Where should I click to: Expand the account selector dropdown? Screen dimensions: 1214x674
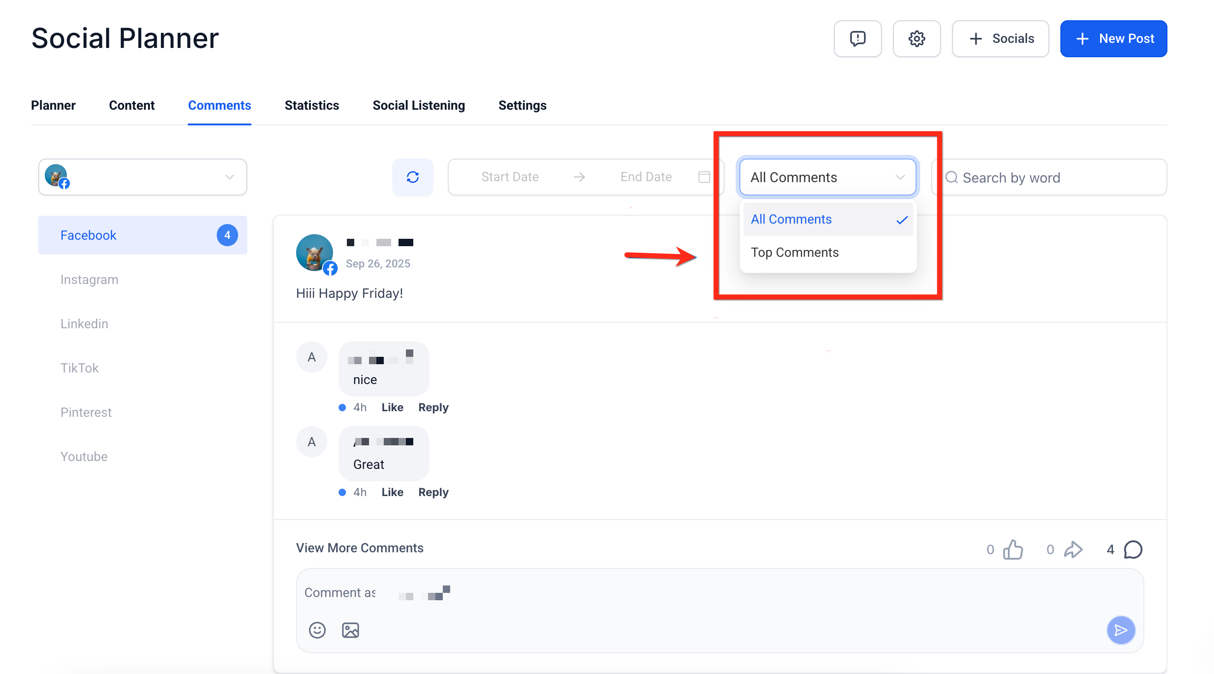pyautogui.click(x=143, y=177)
